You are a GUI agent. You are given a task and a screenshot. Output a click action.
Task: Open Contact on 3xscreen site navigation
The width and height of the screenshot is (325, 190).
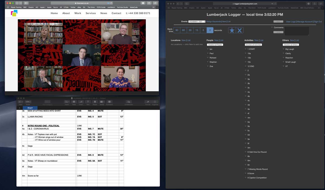coord(116,13)
